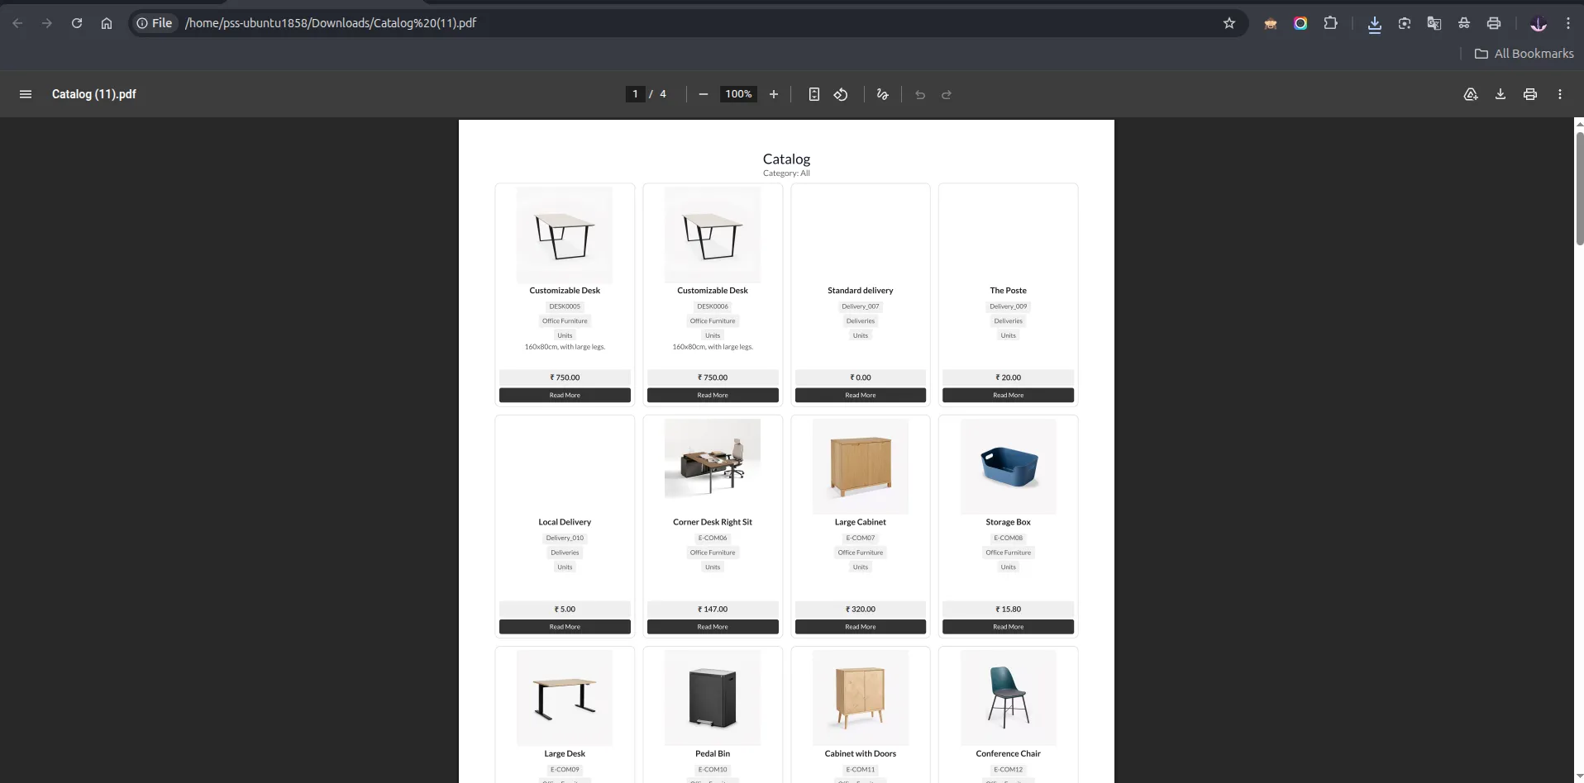
Task: Download the PDF from the viewer toolbar
Action: [1501, 94]
